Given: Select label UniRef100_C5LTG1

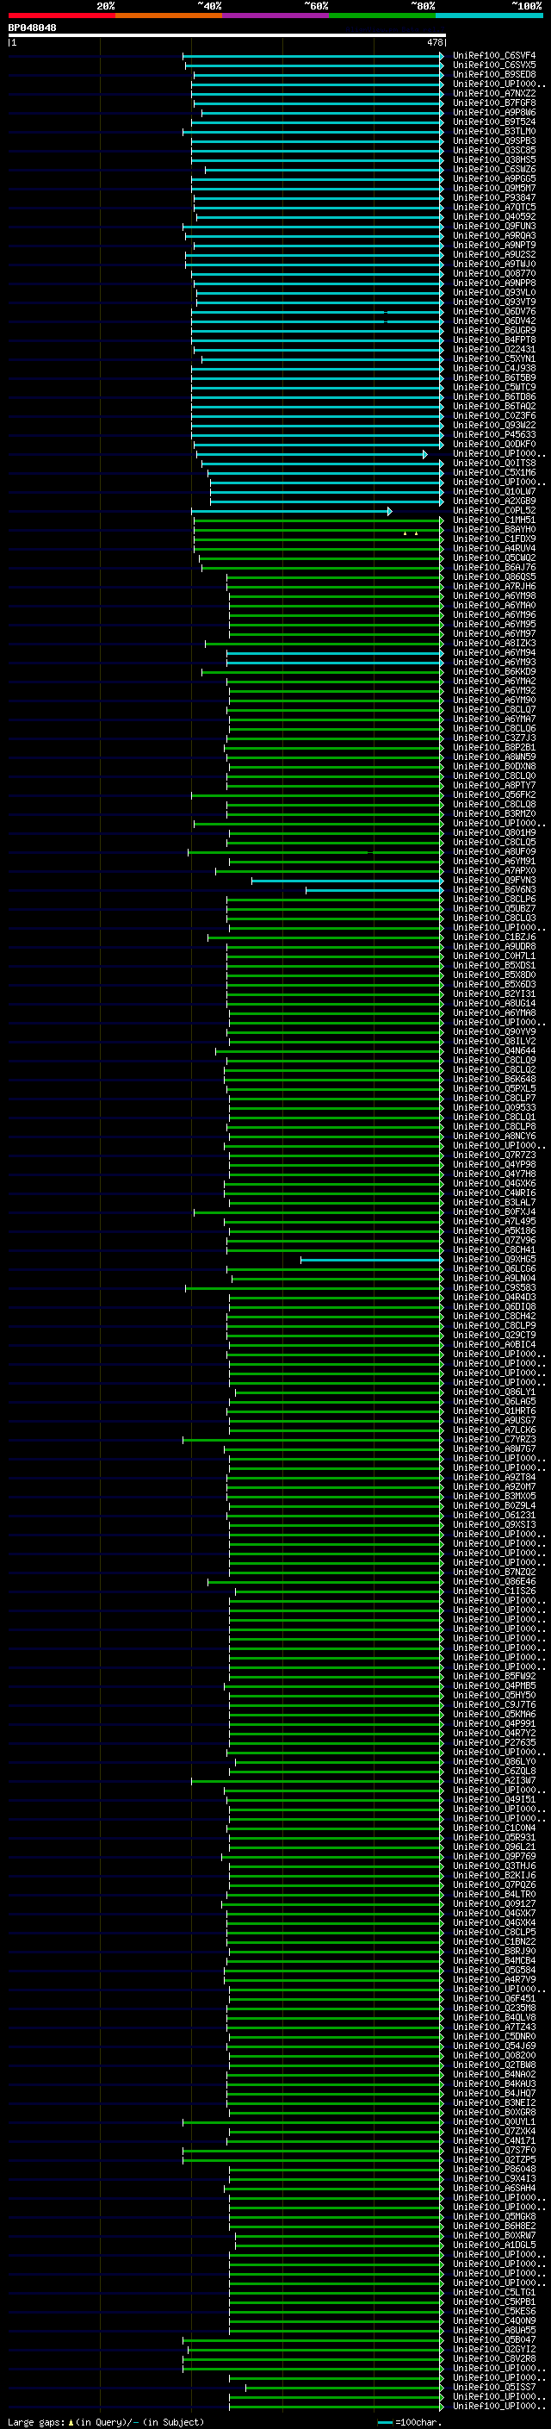Looking at the screenshot, I should coord(494,2292).
